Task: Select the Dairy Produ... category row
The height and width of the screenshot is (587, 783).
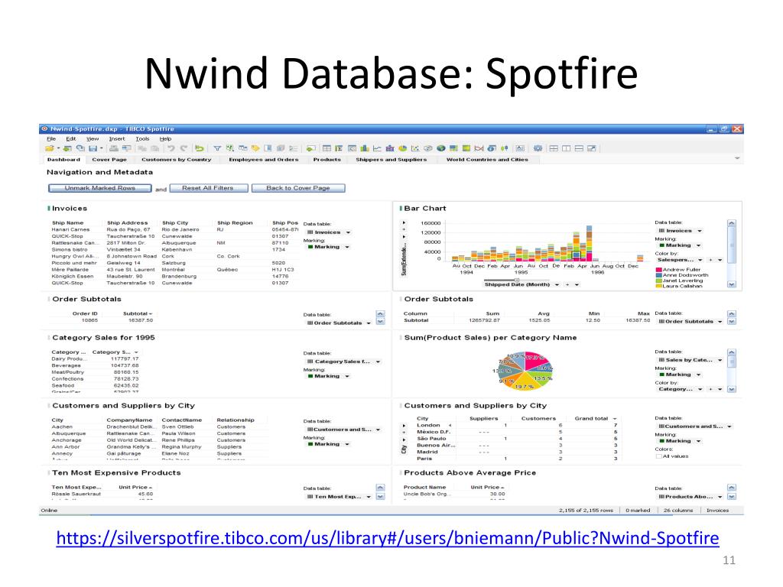Action: [95, 359]
